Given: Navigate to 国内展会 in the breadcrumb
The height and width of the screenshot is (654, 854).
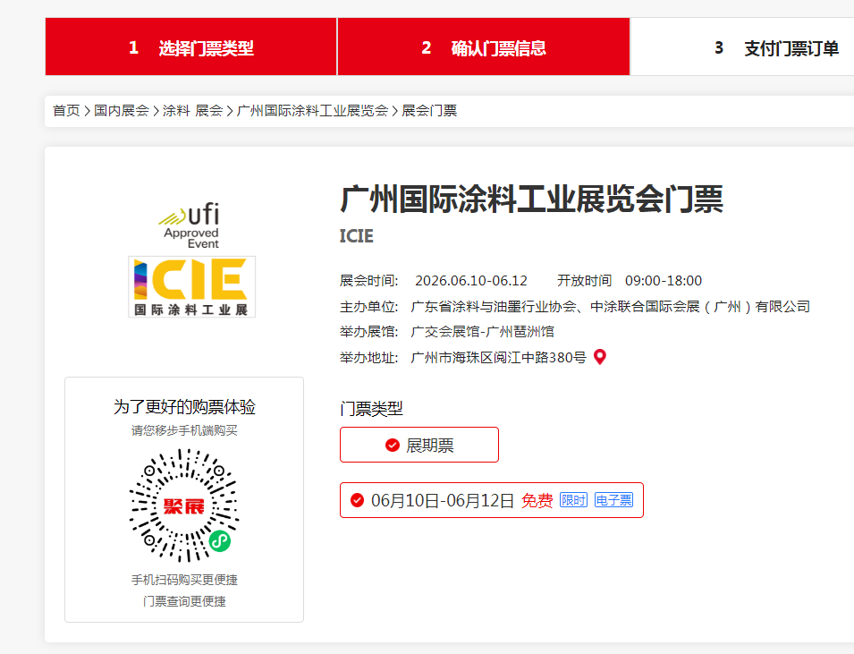Looking at the screenshot, I should pos(122,111).
